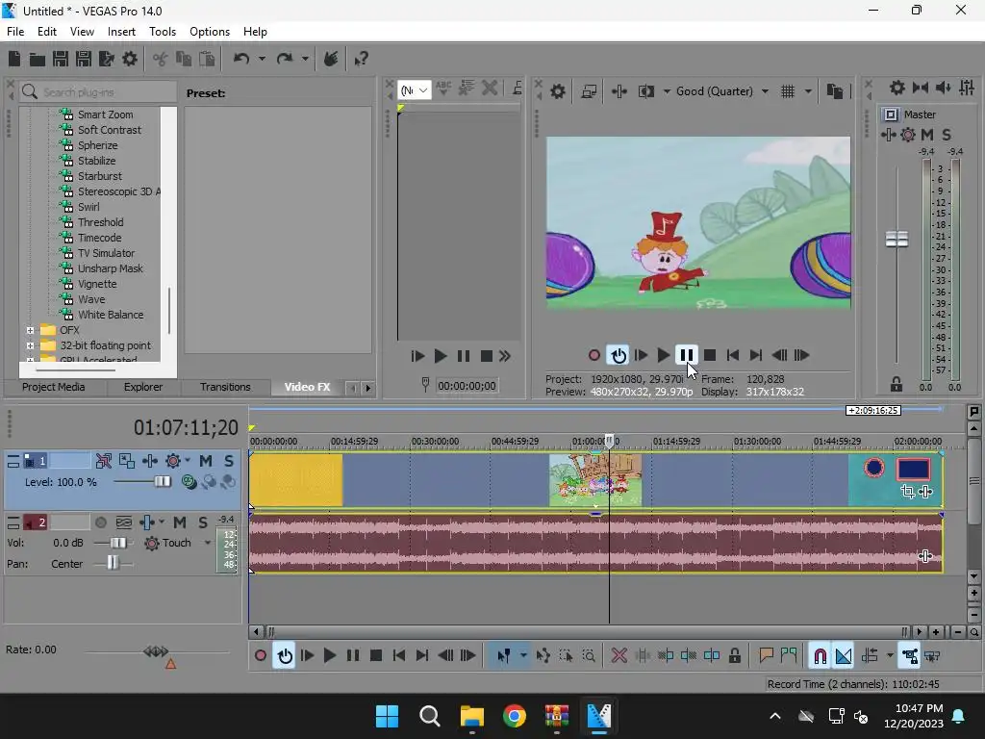This screenshot has height=739, width=985.
Task: Solo audio track 2
Action: pyautogui.click(x=203, y=522)
